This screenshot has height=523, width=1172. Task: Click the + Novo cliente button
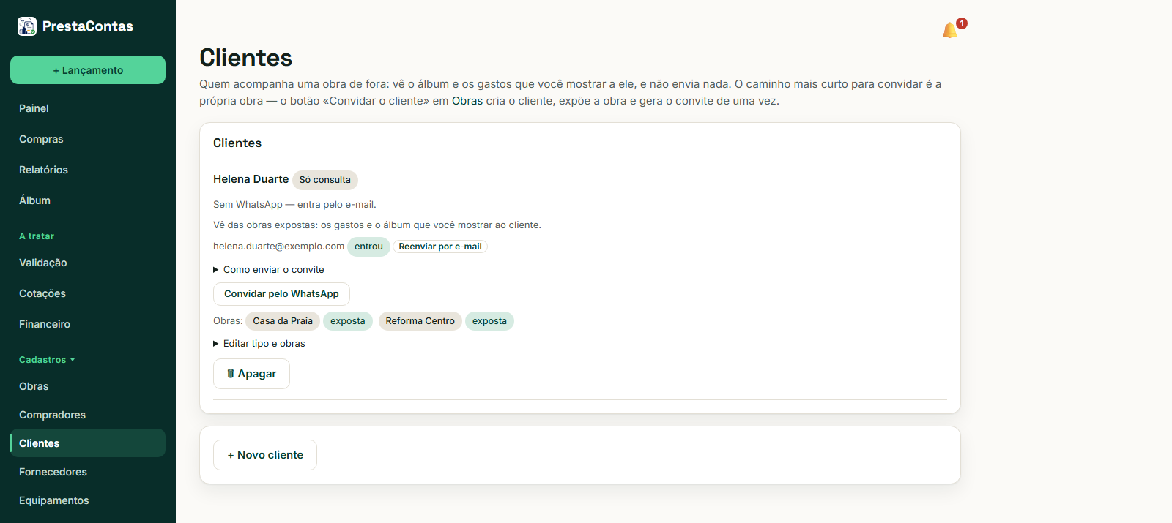pos(265,455)
